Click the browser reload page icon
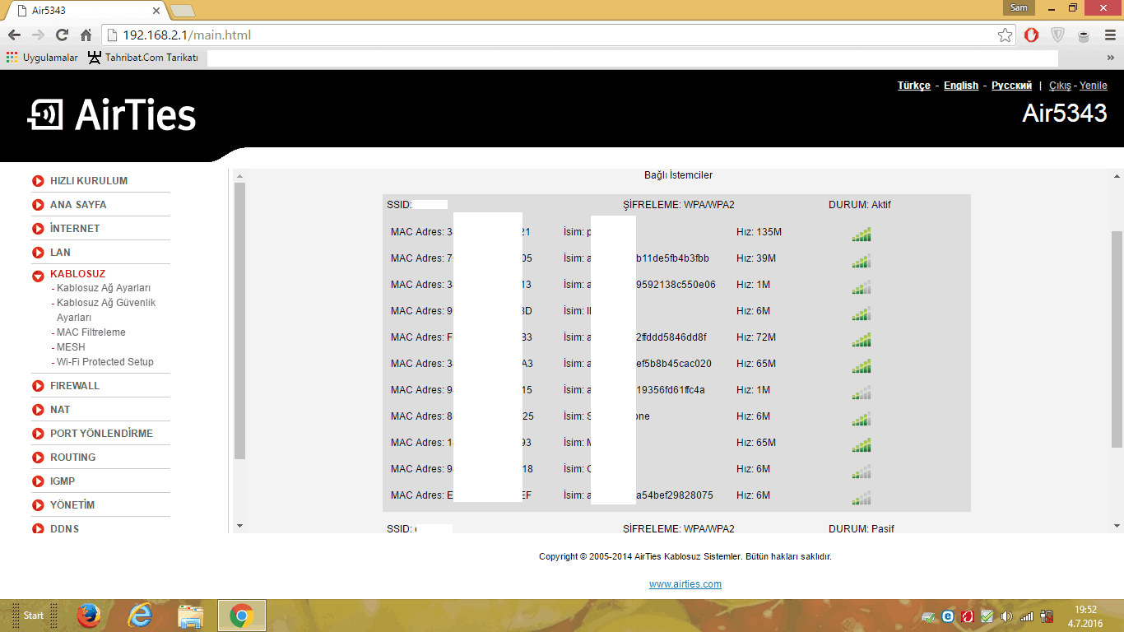Screen dimensions: 1124x632 [62, 35]
